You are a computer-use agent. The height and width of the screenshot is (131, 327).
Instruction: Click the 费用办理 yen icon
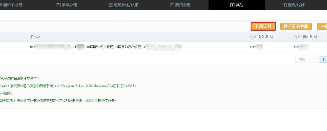tap(172, 5)
